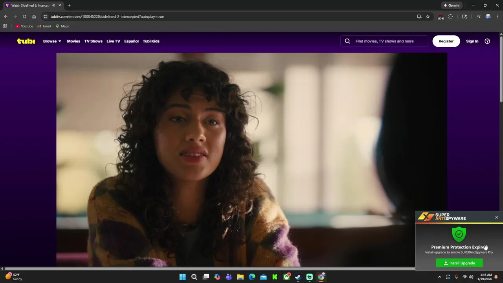Mute the tab audio speaker icon
The image size is (503, 283).
(53, 6)
